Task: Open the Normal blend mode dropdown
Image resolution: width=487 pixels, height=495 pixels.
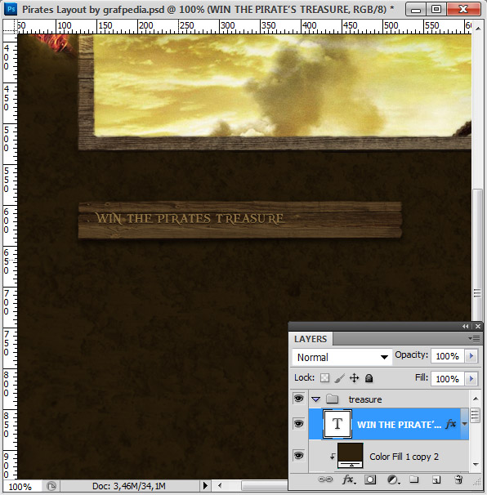Action: tap(342, 357)
